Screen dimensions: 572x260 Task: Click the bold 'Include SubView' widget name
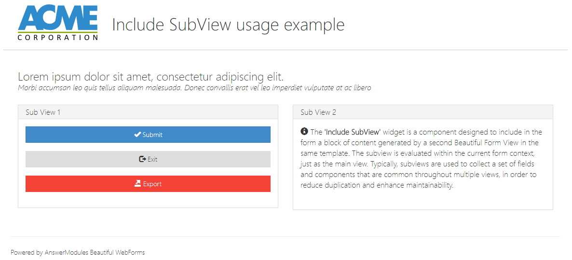[353, 132]
